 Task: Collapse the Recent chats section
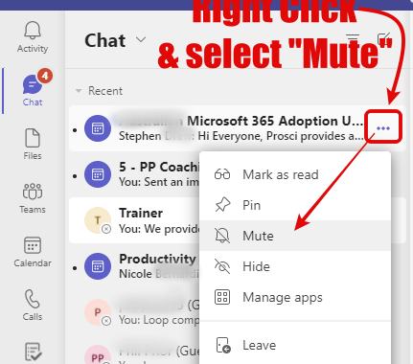coord(79,91)
